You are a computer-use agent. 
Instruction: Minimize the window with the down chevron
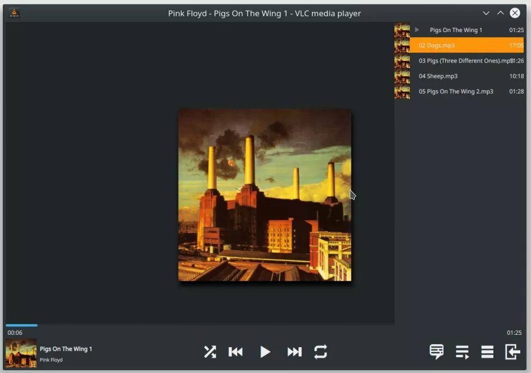[486, 13]
